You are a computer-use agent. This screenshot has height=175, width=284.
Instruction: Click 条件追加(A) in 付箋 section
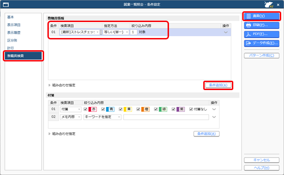(207, 134)
